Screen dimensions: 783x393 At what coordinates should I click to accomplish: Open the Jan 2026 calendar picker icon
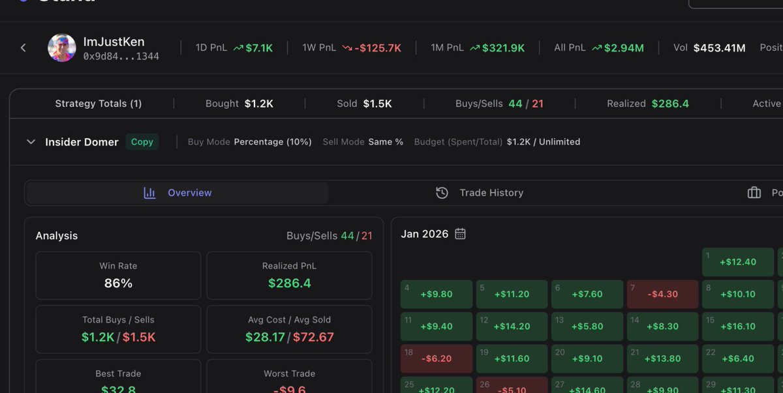(460, 233)
